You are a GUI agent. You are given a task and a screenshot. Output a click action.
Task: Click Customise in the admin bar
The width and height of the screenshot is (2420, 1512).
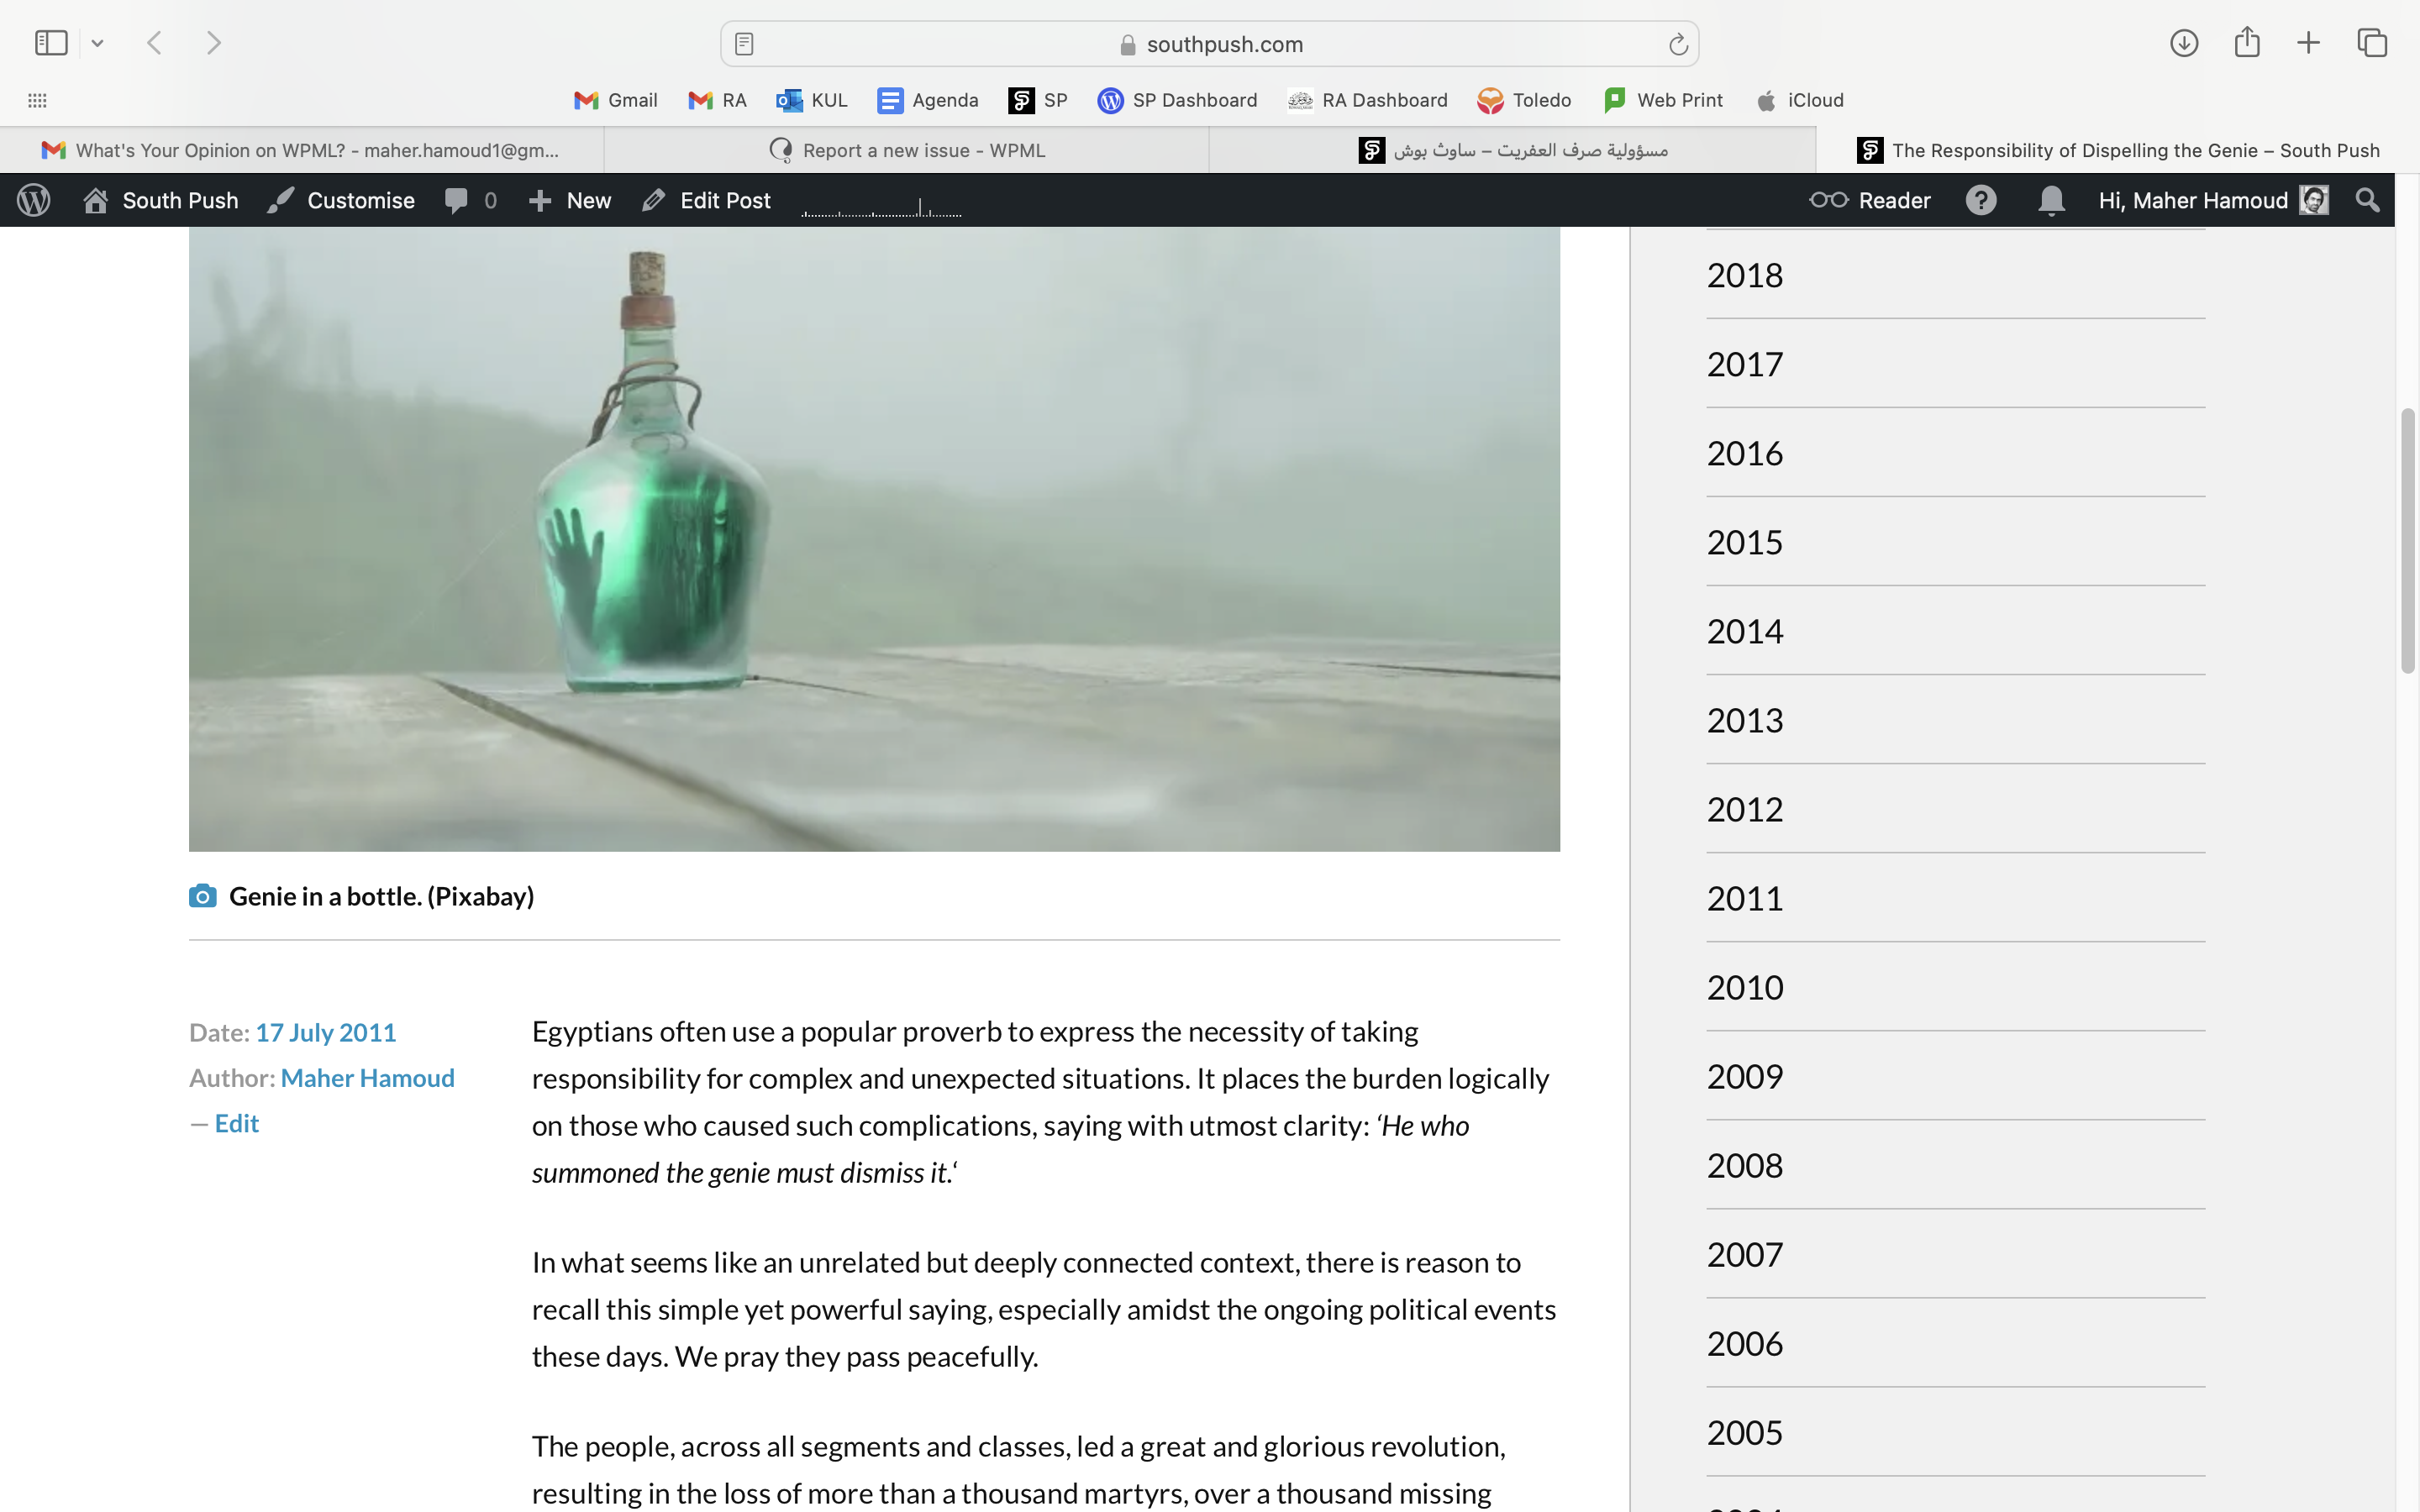[341, 200]
